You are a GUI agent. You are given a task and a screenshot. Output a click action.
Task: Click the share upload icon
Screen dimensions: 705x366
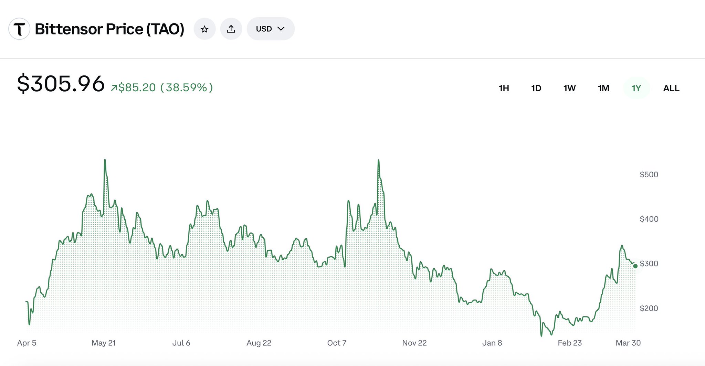click(231, 29)
